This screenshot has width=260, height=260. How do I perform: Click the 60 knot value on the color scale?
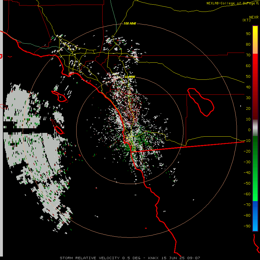tap(248, 66)
